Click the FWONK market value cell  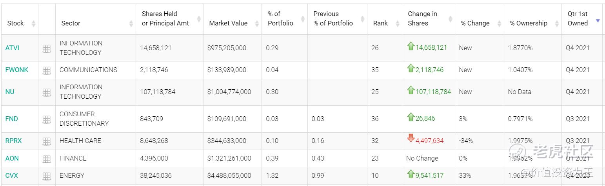(x=227, y=70)
